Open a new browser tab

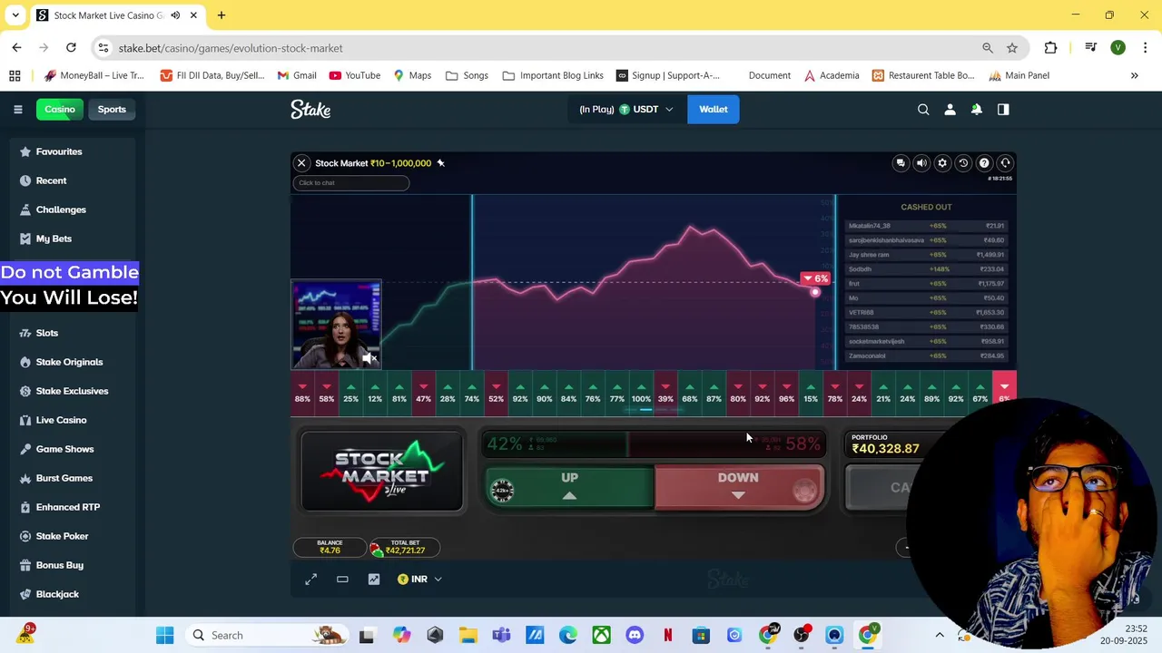222,15
